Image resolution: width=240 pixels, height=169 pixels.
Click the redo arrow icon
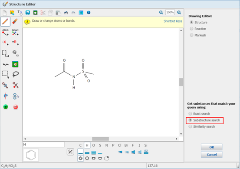(73, 13)
